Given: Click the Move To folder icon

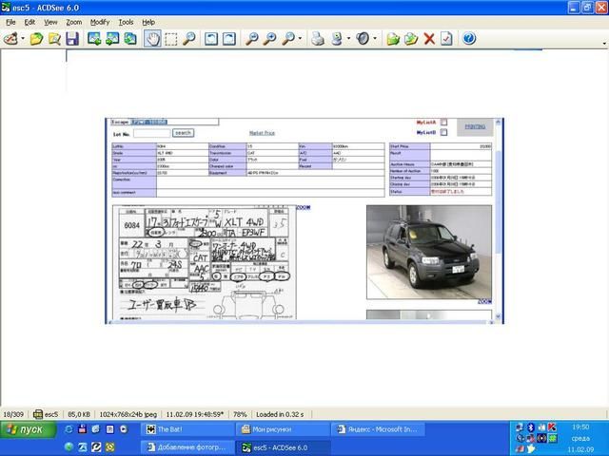Looking at the screenshot, I should point(411,38).
